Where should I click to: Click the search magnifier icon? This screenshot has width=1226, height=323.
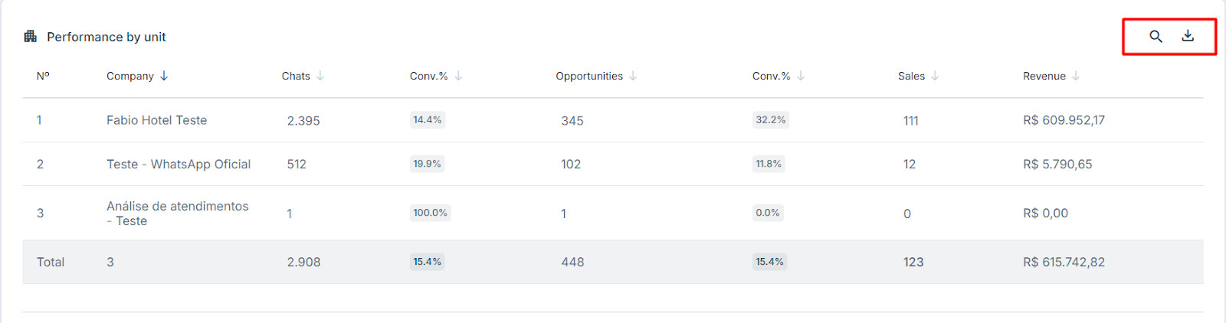coord(1156,36)
